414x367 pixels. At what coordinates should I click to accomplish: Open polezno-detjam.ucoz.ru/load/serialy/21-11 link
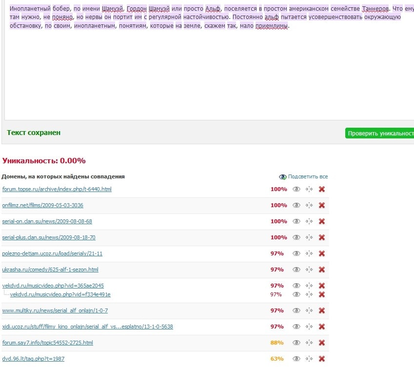(x=52, y=253)
